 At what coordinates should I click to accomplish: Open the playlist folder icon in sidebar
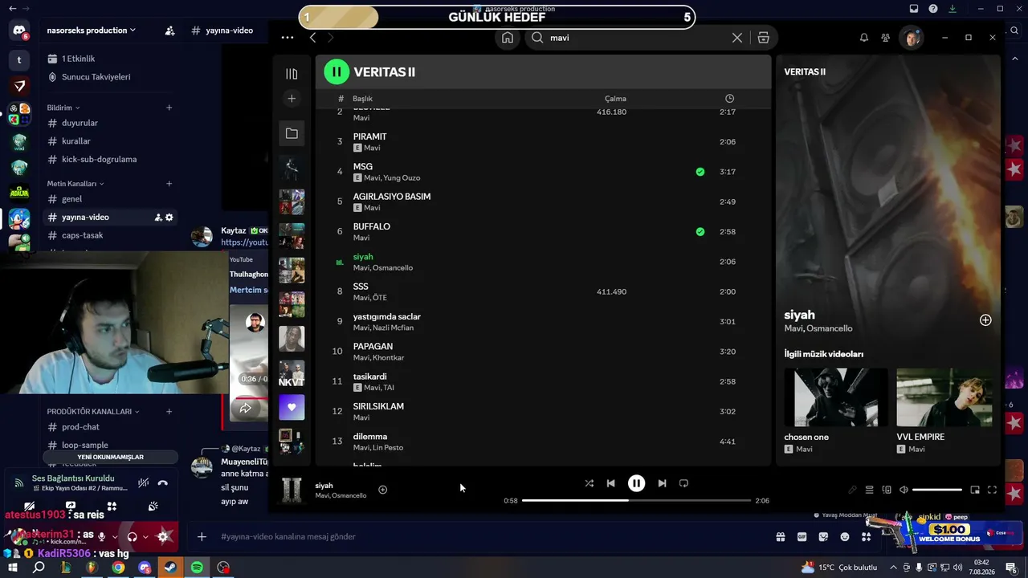point(292,133)
